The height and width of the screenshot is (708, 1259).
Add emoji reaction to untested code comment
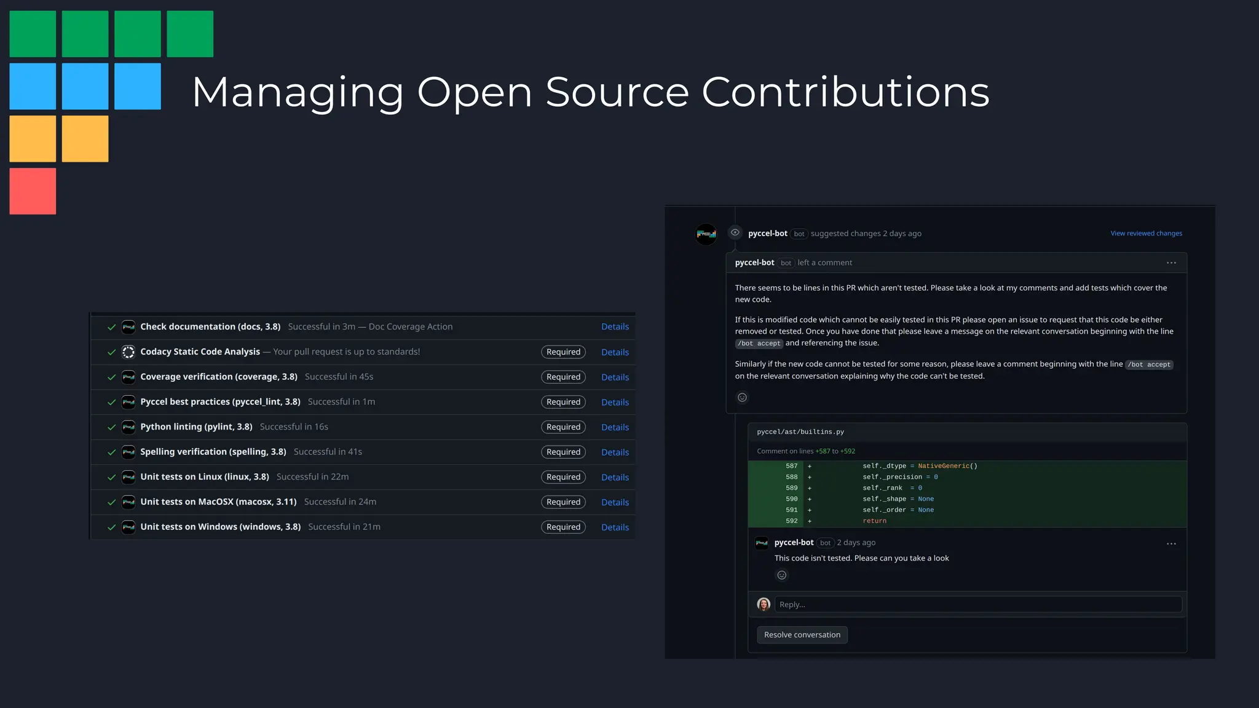click(x=781, y=575)
